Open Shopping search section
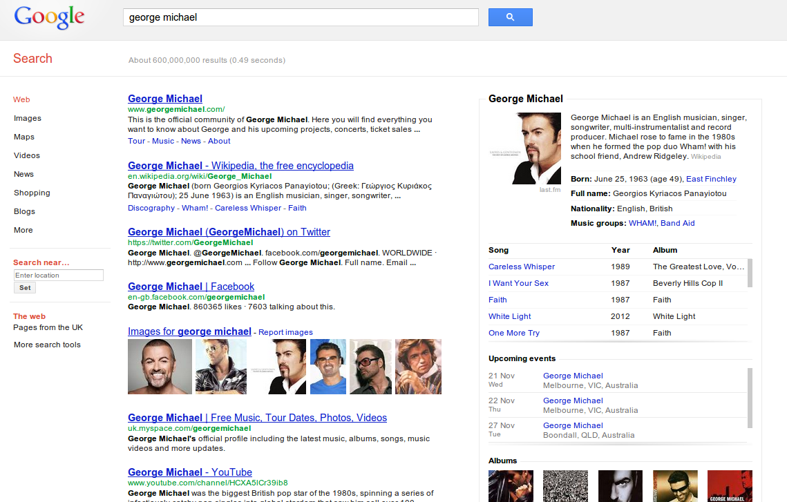 pyautogui.click(x=31, y=193)
